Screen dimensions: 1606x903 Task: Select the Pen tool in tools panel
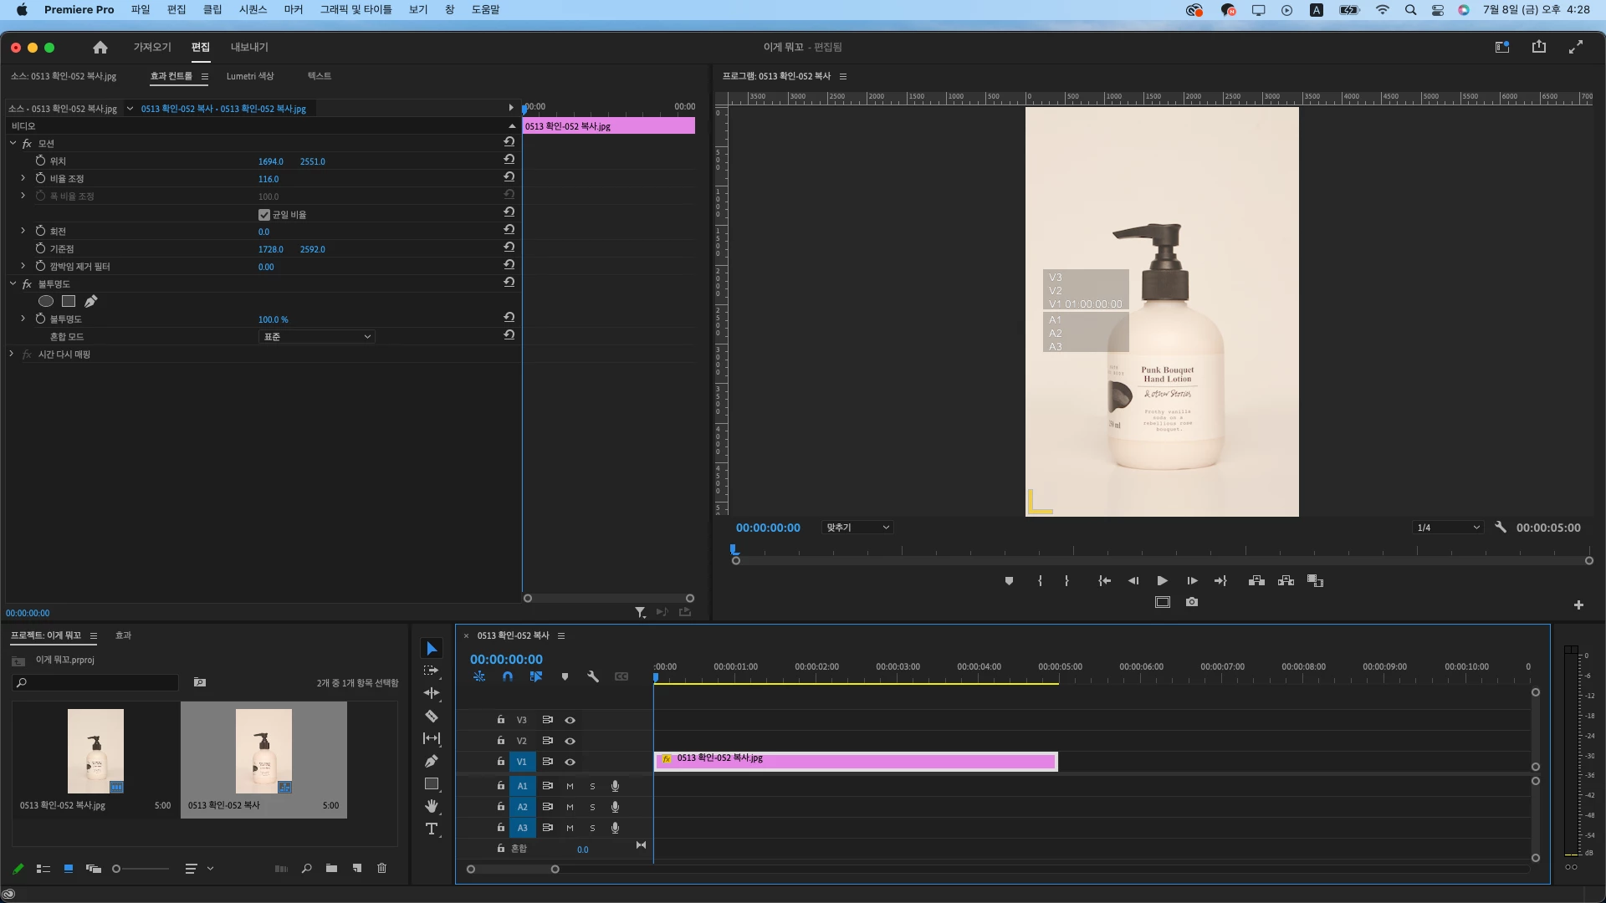click(432, 762)
